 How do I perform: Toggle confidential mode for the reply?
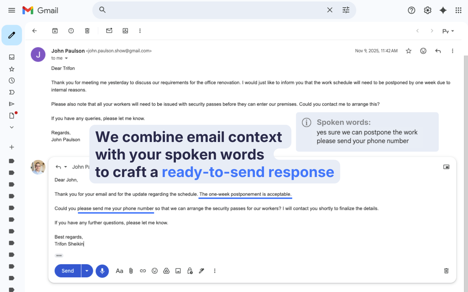(190, 271)
